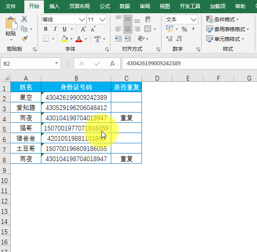257x252 pixels.
Task: Switch to 视图 tab
Action: coord(165,6)
